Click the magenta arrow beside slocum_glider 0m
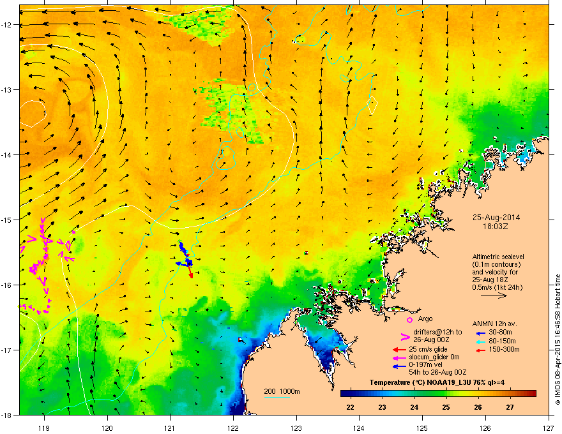 pos(399,357)
